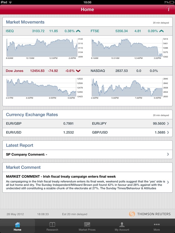Open the FTSE intraday chart
The height and width of the screenshot is (233, 175).
(x=130, y=49)
